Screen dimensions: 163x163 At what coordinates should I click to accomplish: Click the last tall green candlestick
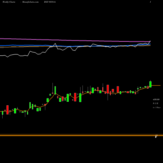150,84
